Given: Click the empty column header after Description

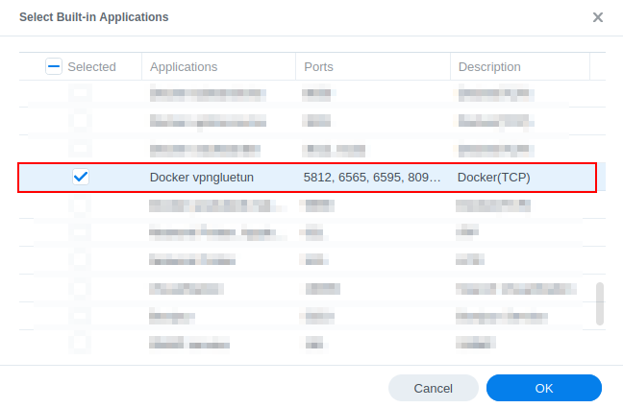Looking at the screenshot, I should tap(598, 66).
